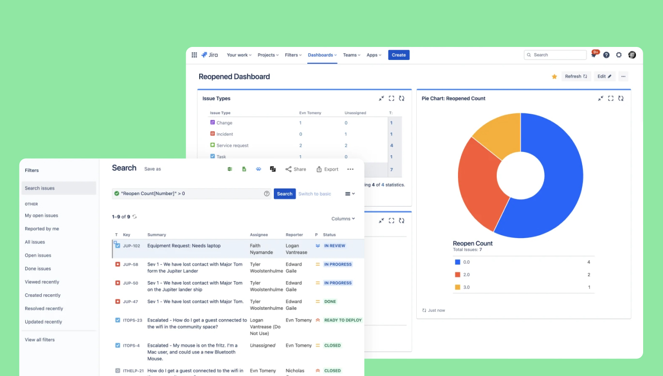Export results with the Excel icon
The image size is (663, 376).
click(x=230, y=169)
